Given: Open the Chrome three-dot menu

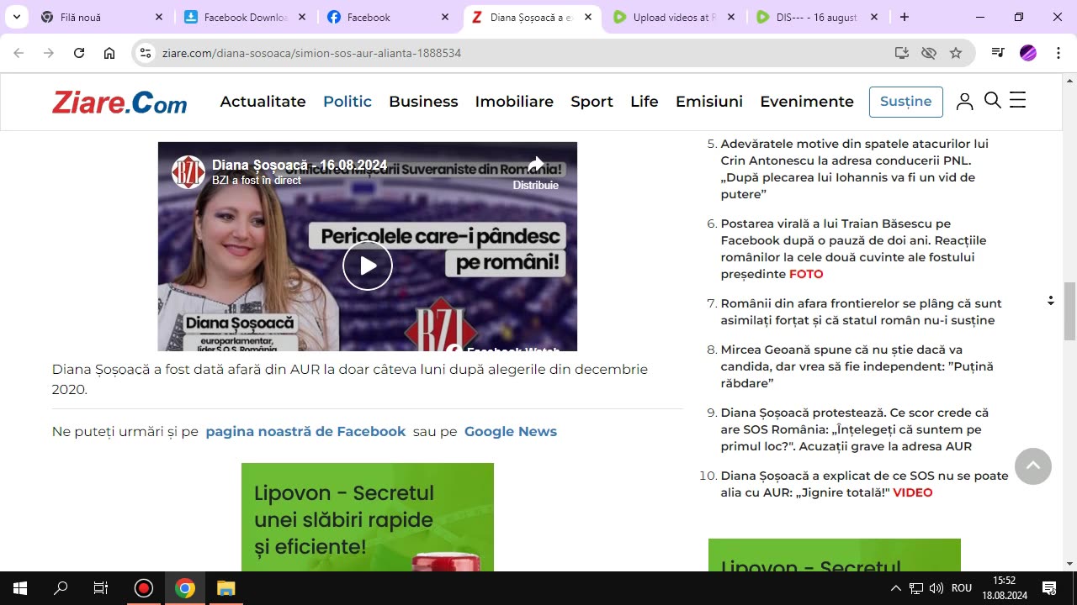Looking at the screenshot, I should tap(1058, 53).
